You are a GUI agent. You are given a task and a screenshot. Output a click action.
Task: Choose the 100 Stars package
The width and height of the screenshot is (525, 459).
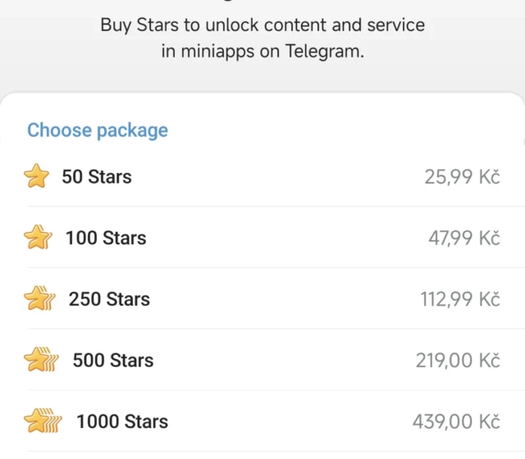[106, 238]
